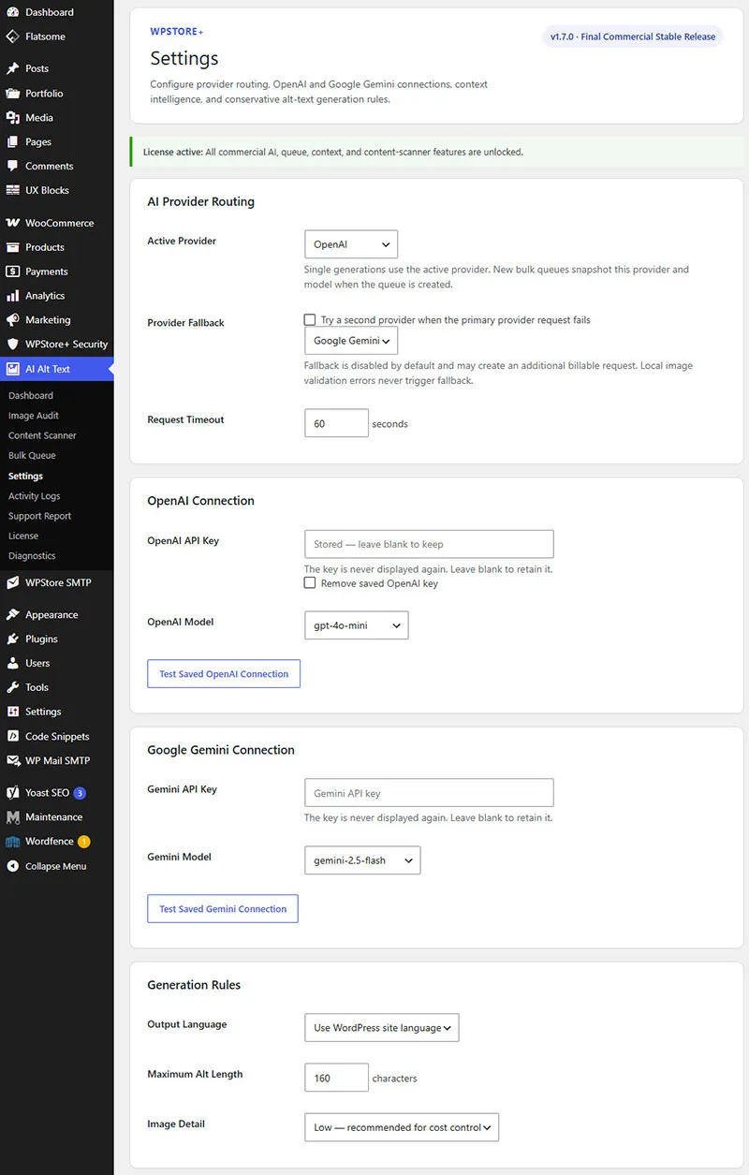Click the Gemini API Key input field
Screen dimensions: 749x1175
tap(429, 793)
